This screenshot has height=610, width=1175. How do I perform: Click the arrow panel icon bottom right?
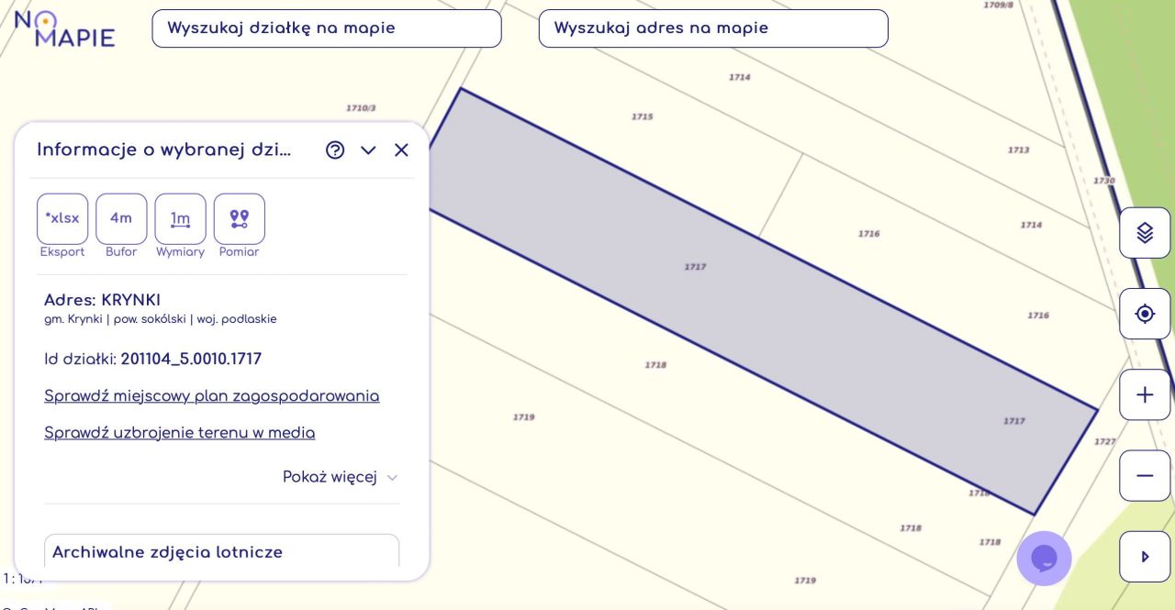coord(1144,556)
